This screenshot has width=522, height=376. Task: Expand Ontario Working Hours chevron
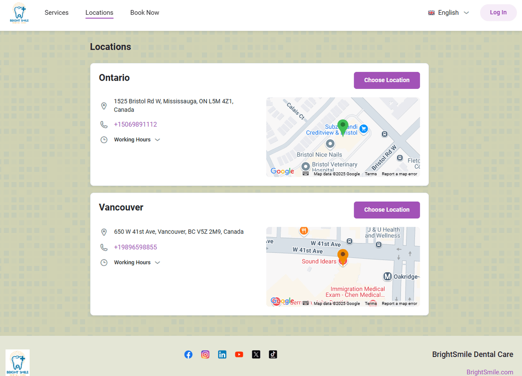point(157,140)
